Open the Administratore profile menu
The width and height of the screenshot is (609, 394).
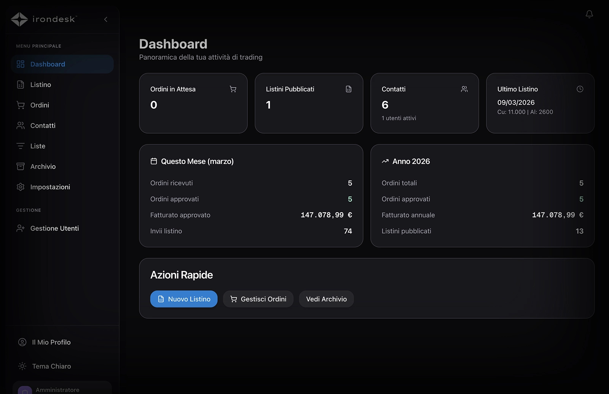click(x=57, y=388)
